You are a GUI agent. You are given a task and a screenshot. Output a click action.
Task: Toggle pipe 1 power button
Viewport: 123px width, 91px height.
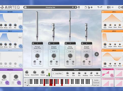click(x=33, y=43)
